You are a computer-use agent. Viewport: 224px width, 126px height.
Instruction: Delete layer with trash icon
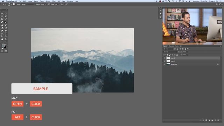point(218,120)
